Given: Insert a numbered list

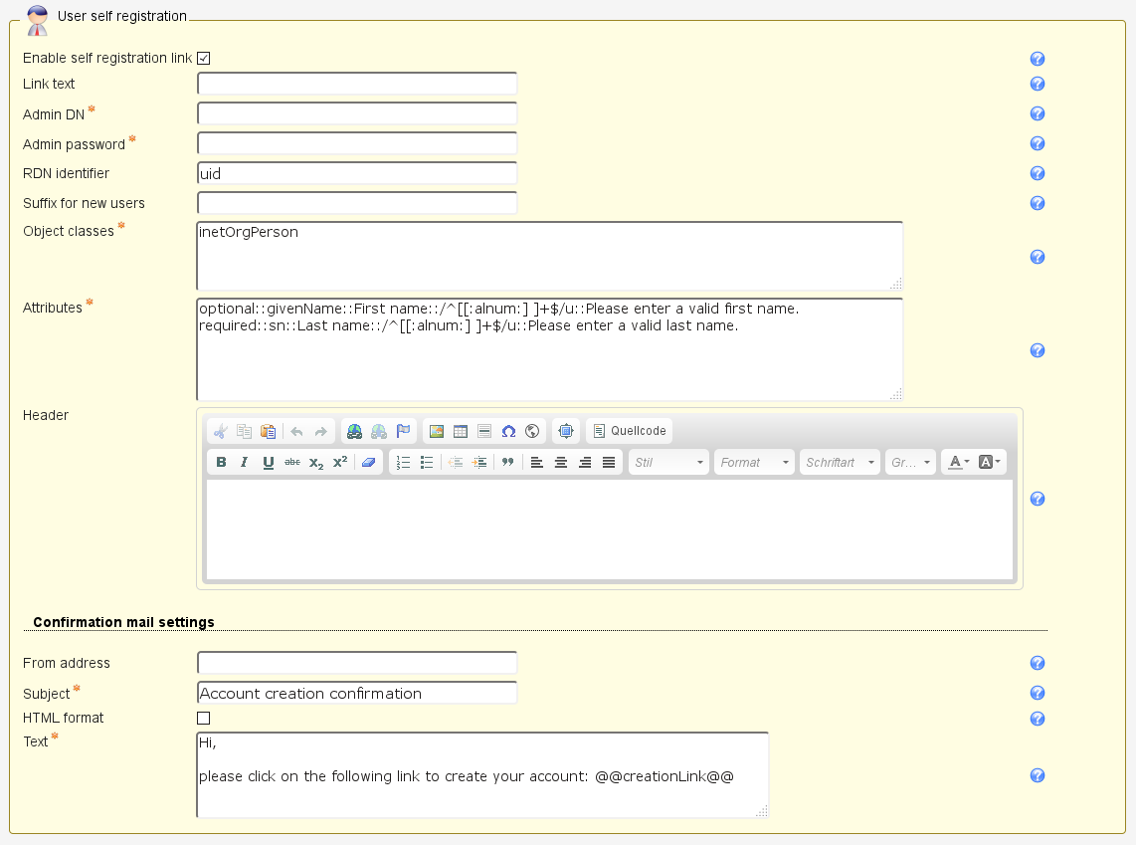Looking at the screenshot, I should [x=403, y=462].
